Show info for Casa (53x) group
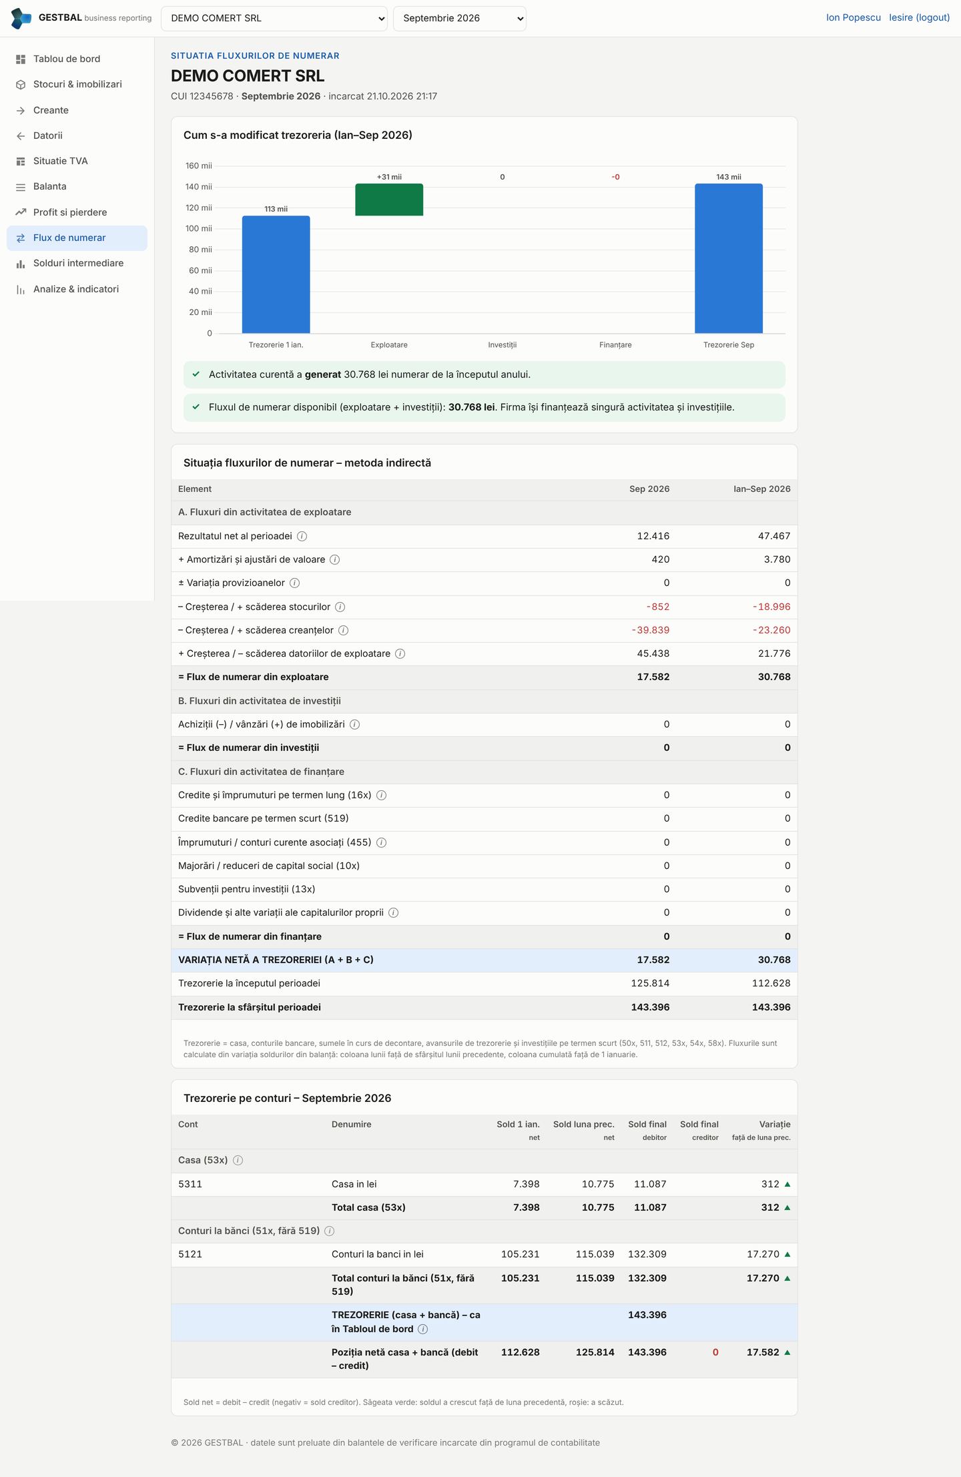The width and height of the screenshot is (961, 1477). [x=238, y=1161]
